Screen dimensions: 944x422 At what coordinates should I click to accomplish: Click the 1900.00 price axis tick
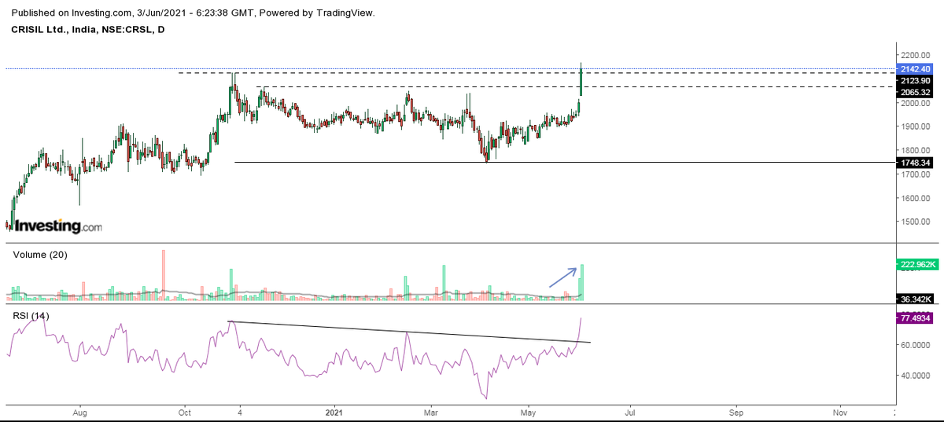[x=916, y=127]
